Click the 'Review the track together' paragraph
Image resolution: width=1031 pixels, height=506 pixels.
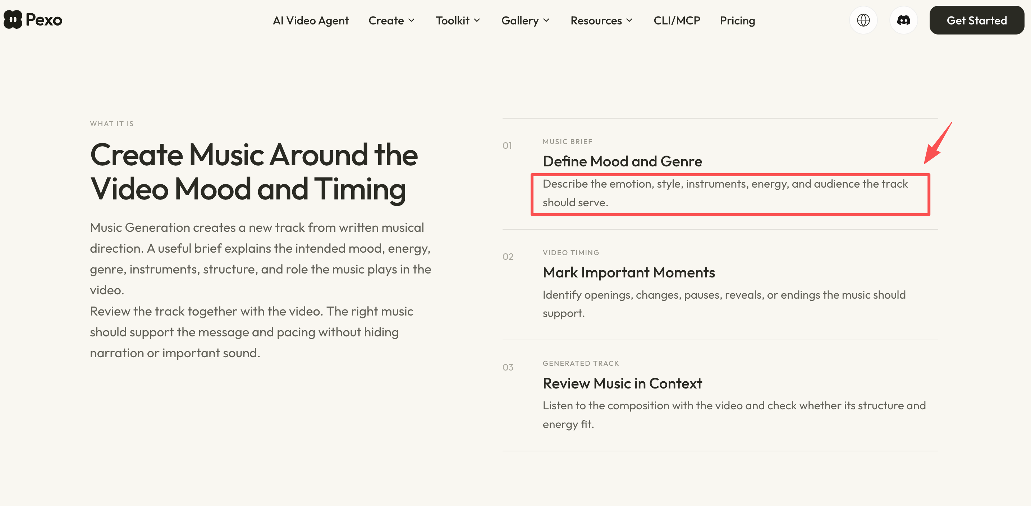click(251, 332)
